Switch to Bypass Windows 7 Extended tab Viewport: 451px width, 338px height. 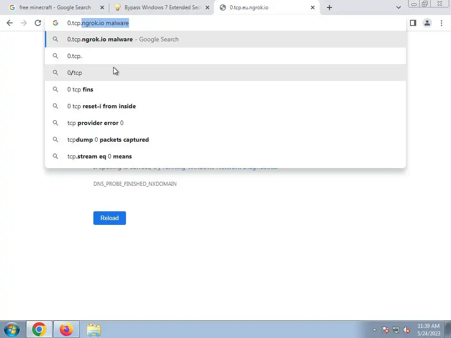[x=163, y=7]
